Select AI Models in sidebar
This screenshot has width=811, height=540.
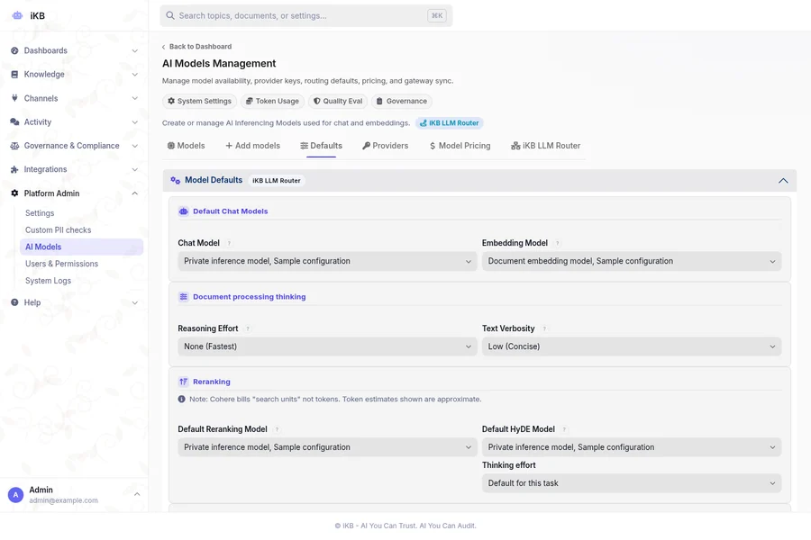tap(82, 247)
